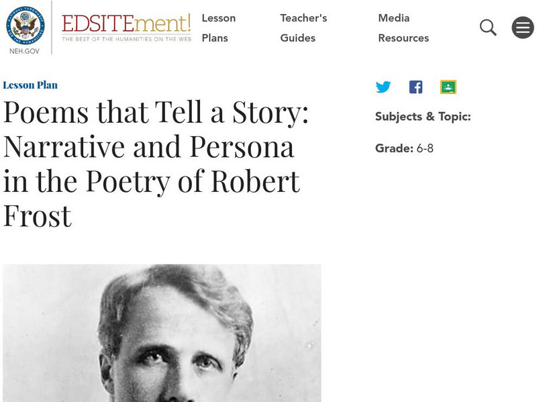
Task: Share this page on Facebook
Action: (x=416, y=87)
